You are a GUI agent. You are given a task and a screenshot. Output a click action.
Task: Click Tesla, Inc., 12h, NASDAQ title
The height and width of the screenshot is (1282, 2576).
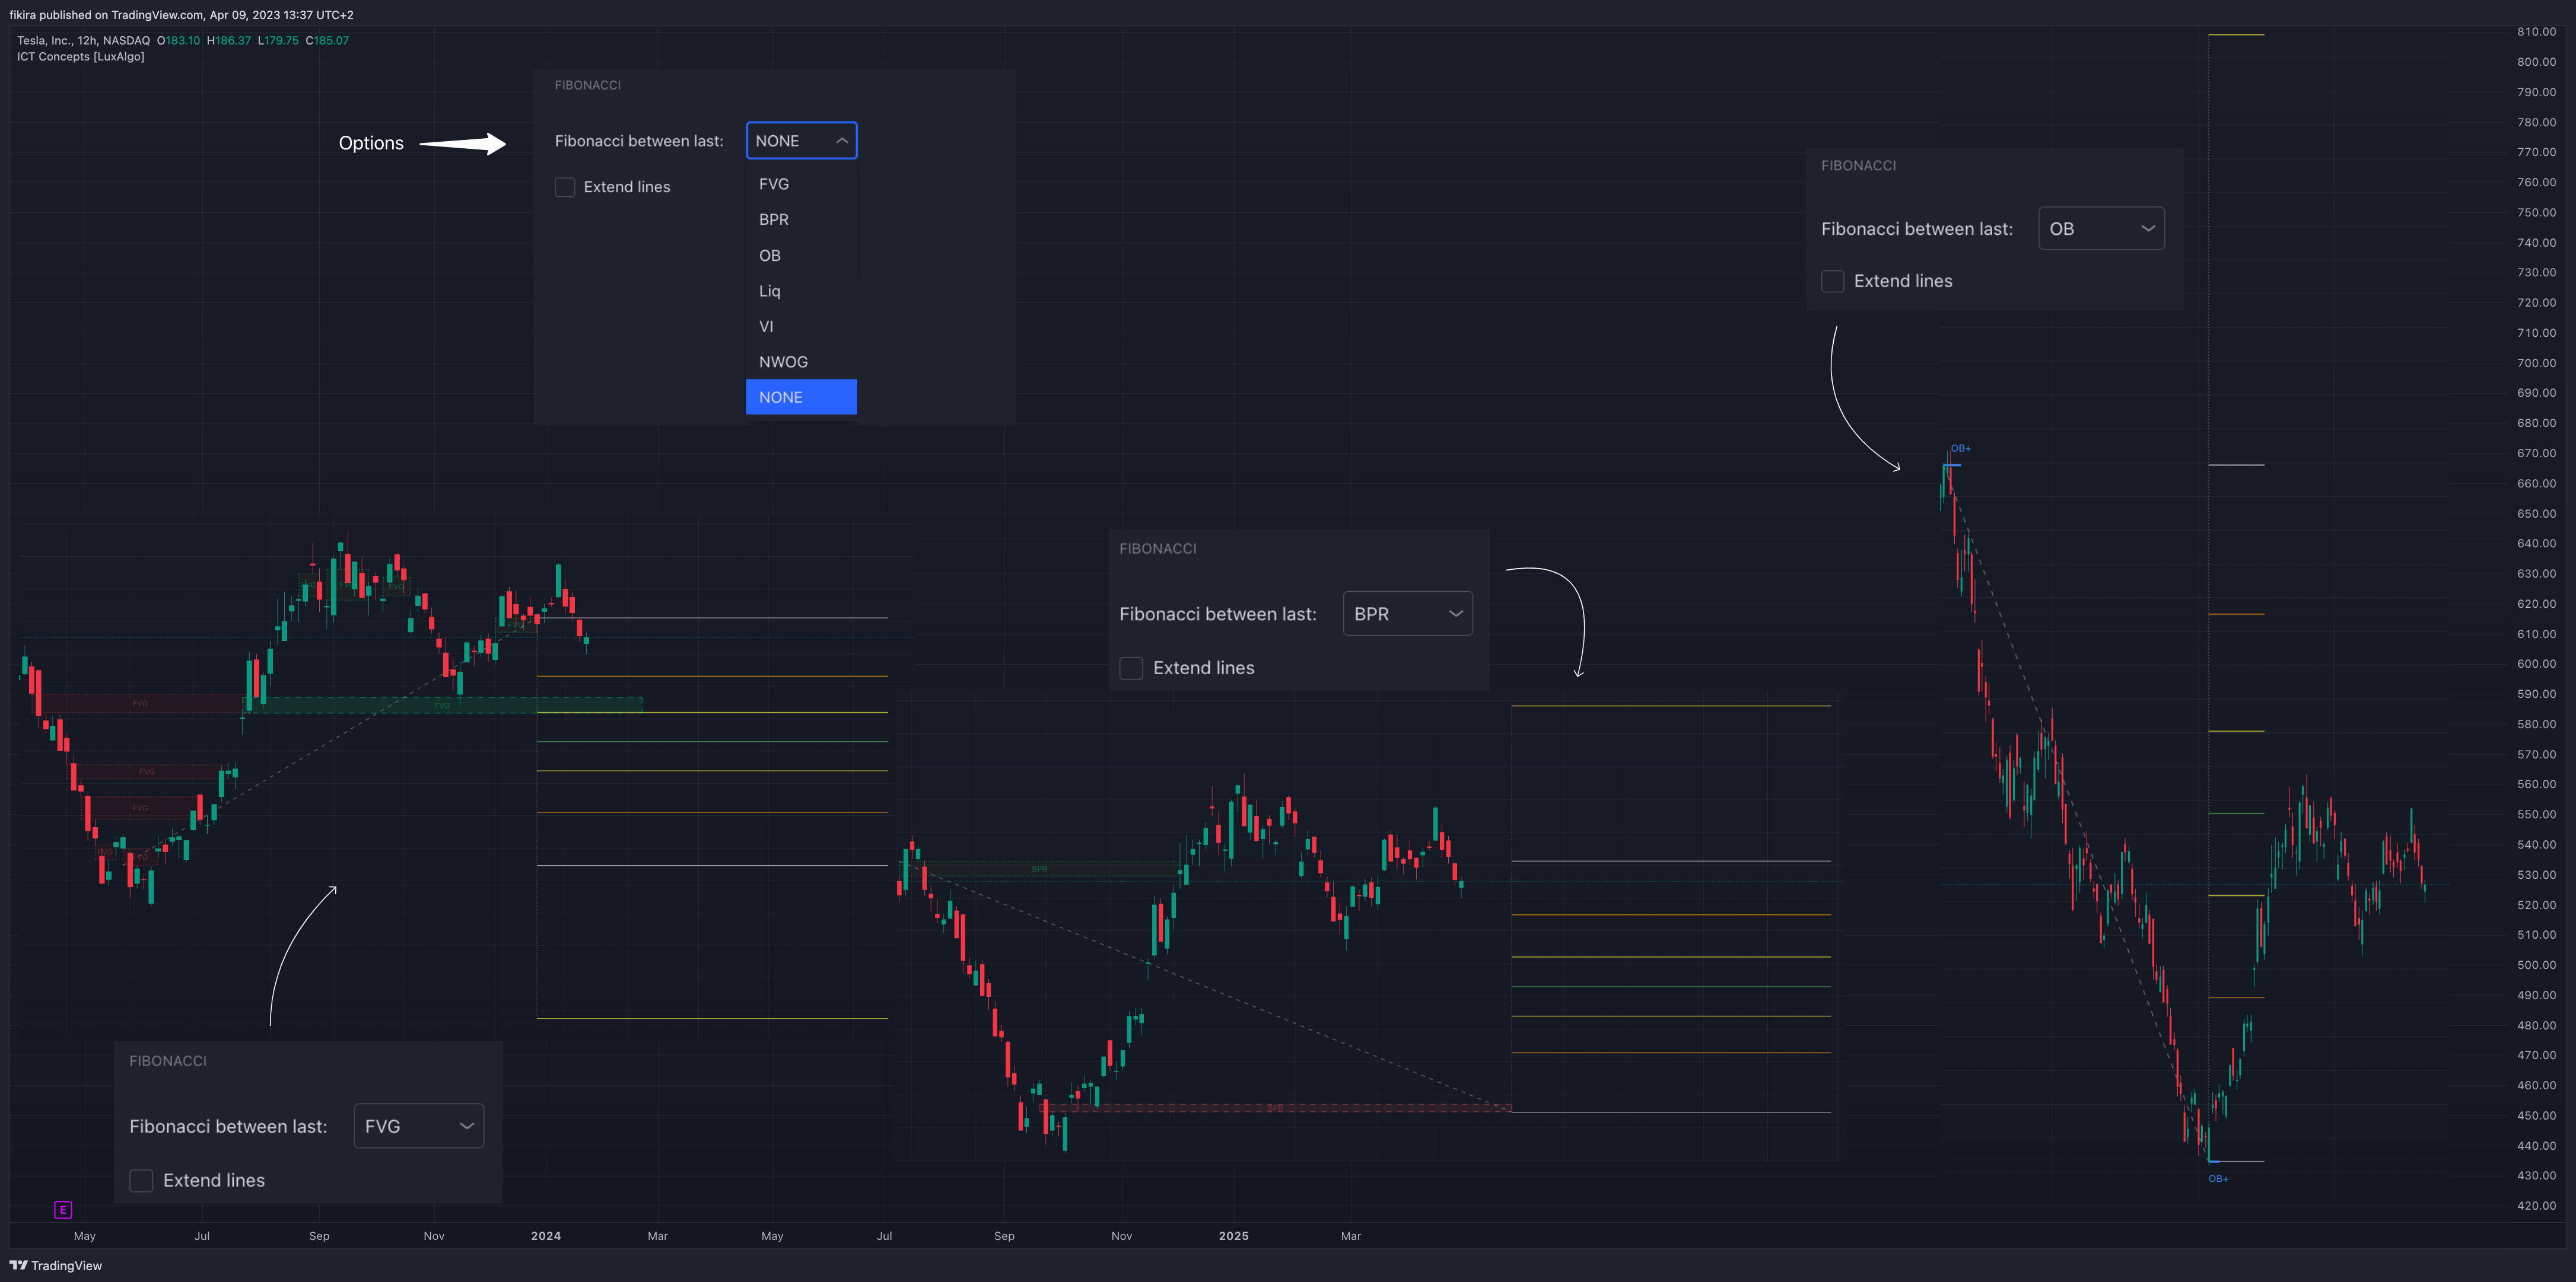(83, 41)
